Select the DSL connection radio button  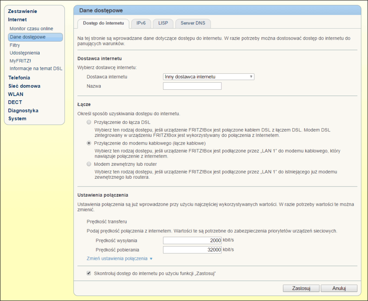click(x=89, y=122)
